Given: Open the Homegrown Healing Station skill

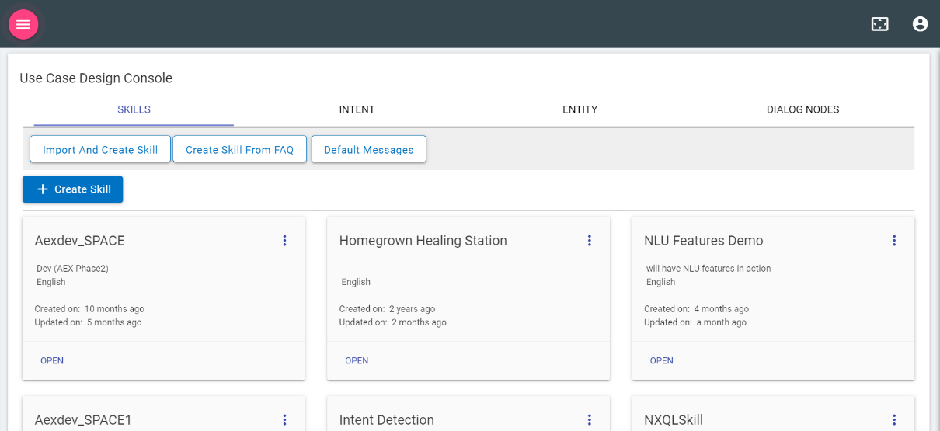Looking at the screenshot, I should click(x=357, y=360).
